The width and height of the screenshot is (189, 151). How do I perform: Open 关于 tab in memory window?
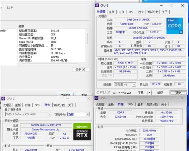pyautogui.click(x=164, y=104)
